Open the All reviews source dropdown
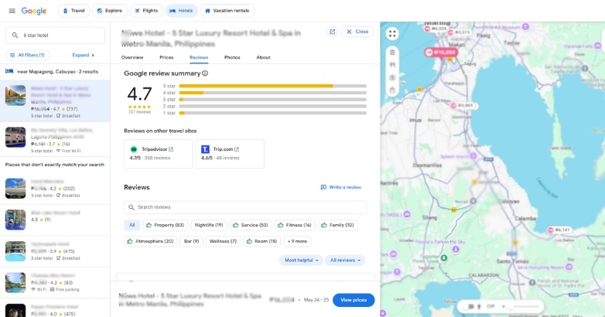This screenshot has height=317, width=605. (345, 261)
